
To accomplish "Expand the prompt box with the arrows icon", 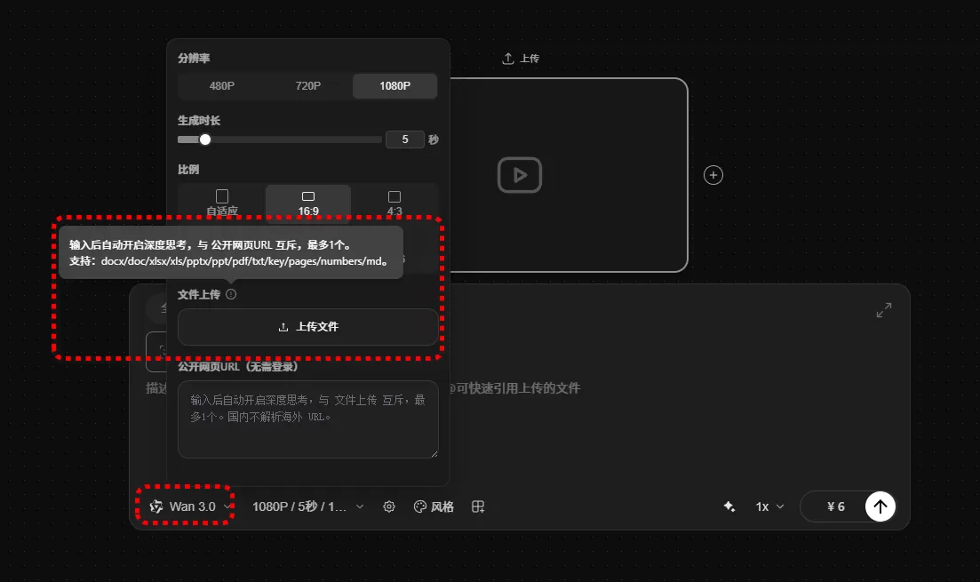I will point(884,310).
